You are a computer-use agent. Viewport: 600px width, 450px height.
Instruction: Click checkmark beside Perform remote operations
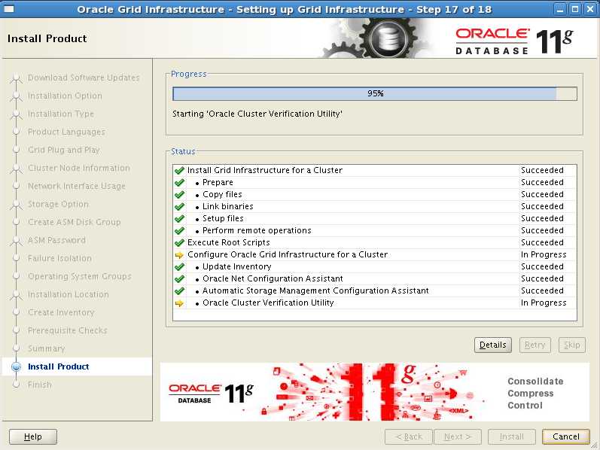click(179, 231)
